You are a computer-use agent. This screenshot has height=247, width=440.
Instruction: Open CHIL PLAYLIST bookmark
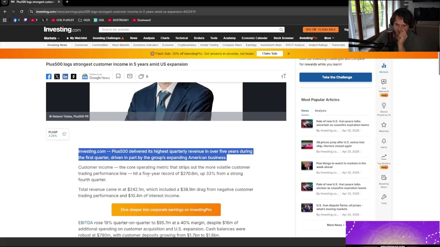click(63, 20)
